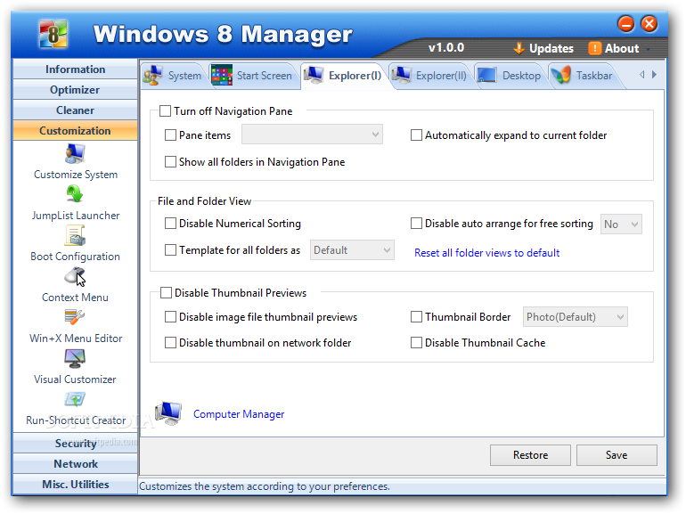Click the Taskbar tab icon
This screenshot has width=686, height=514.
point(561,75)
